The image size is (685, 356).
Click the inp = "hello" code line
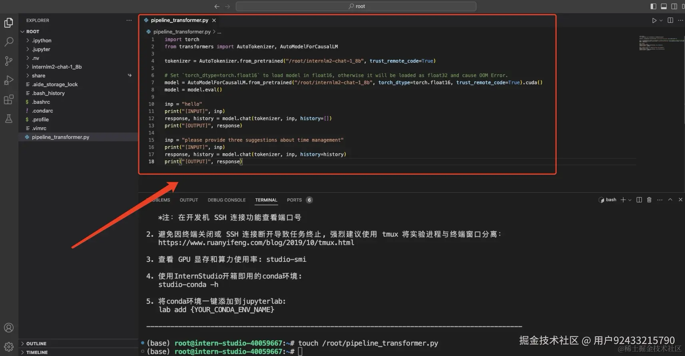coord(183,104)
